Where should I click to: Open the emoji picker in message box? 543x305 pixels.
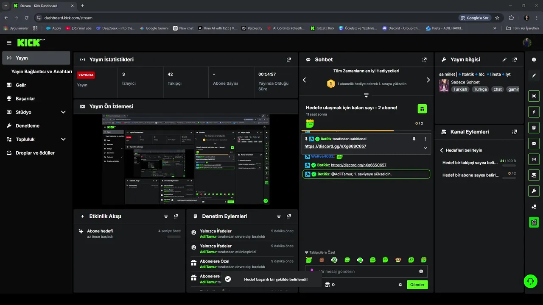tap(421, 271)
